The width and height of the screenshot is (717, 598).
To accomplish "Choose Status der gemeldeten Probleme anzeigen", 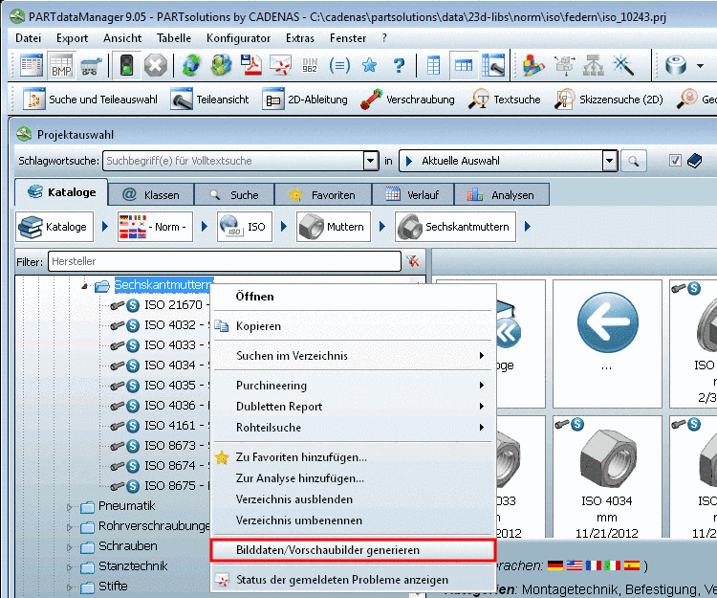I will (353, 580).
